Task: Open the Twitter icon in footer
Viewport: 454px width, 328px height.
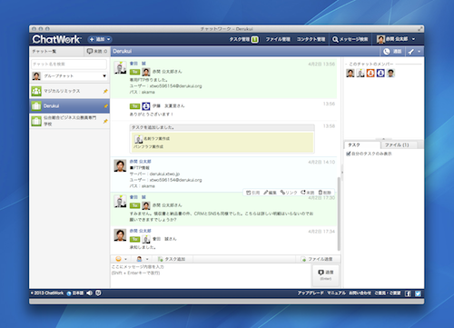Action: tap(418, 293)
